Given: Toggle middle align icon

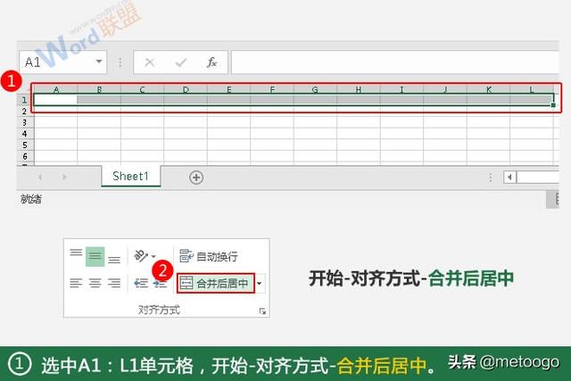Looking at the screenshot, I should point(95,256).
